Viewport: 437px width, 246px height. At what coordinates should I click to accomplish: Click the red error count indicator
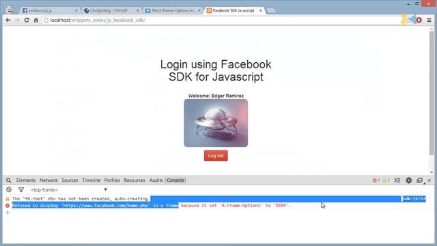click(376, 180)
